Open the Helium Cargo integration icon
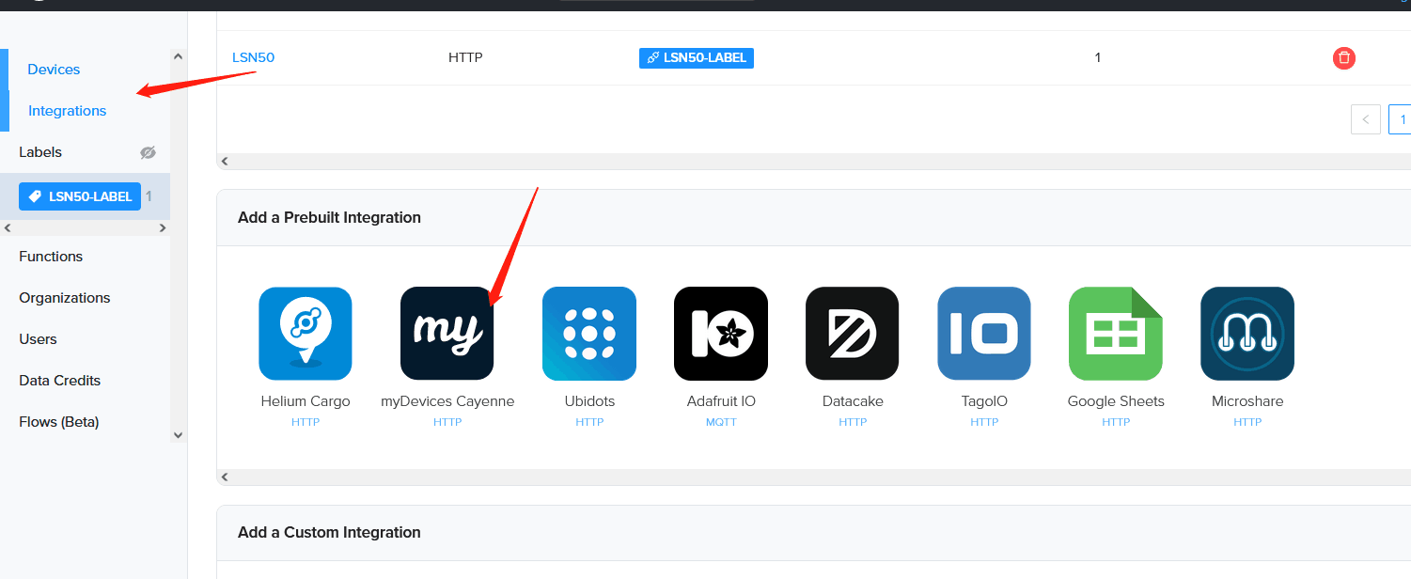Screen dimensions: 1411x579 306,334
